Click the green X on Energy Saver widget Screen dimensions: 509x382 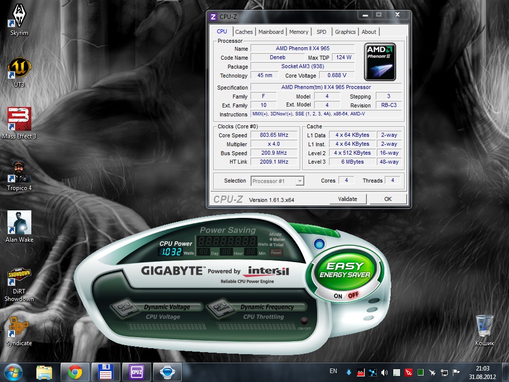(304, 229)
